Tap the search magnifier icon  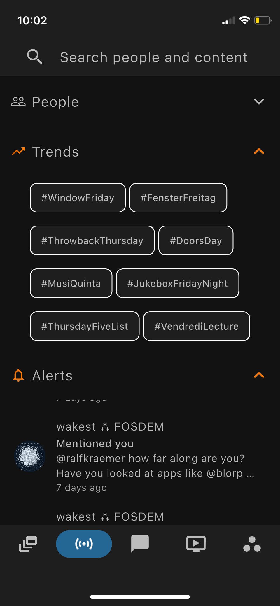[x=35, y=57]
